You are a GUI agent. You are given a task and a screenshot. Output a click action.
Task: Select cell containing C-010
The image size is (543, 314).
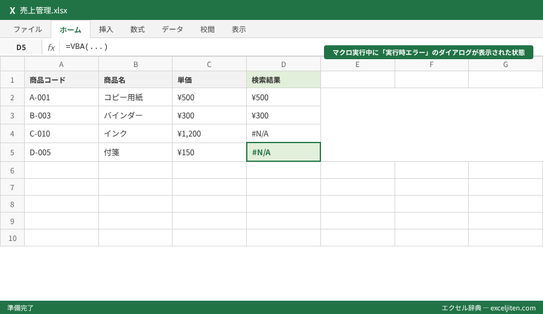62,133
